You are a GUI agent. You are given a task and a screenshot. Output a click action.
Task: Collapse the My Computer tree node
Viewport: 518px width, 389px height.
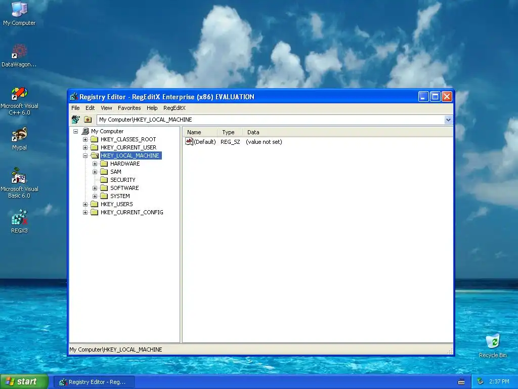point(76,131)
